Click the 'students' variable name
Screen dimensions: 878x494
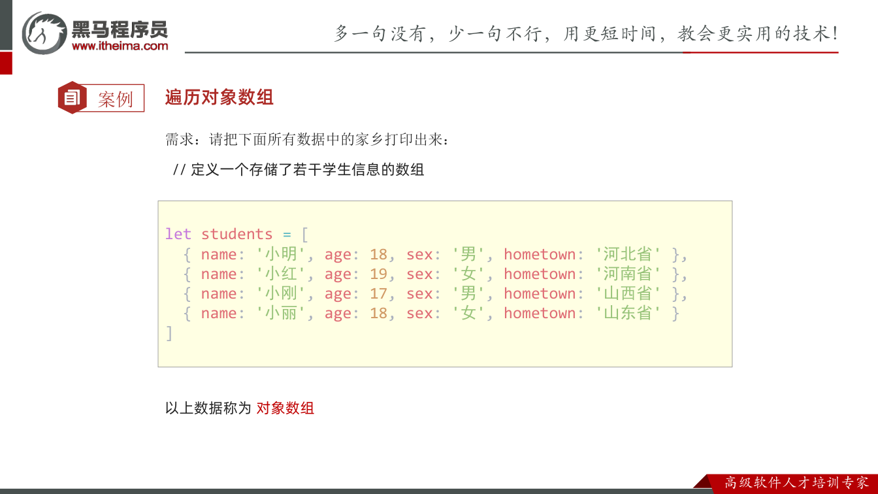point(236,234)
